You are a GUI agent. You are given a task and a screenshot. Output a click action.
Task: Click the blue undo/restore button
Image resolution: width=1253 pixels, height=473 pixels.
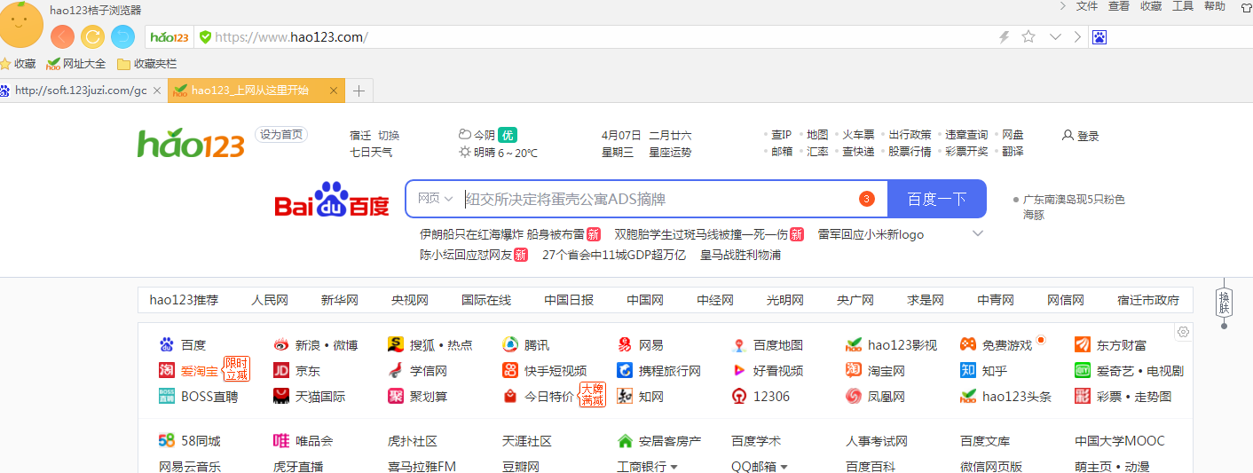pos(122,36)
